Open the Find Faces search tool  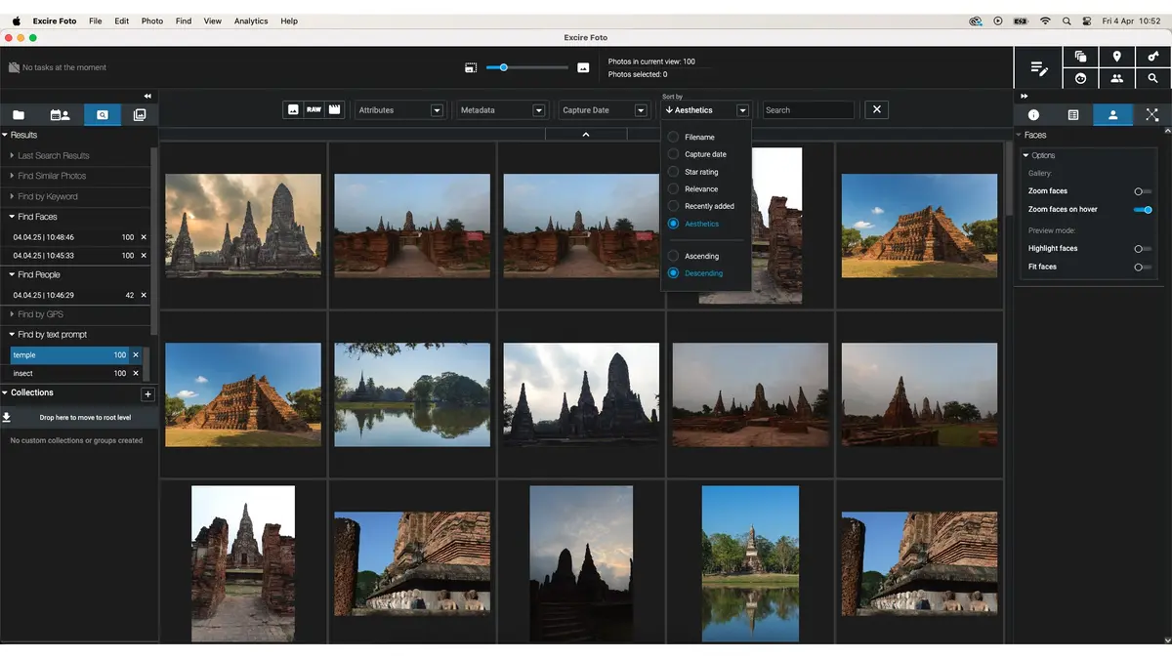[1081, 78]
